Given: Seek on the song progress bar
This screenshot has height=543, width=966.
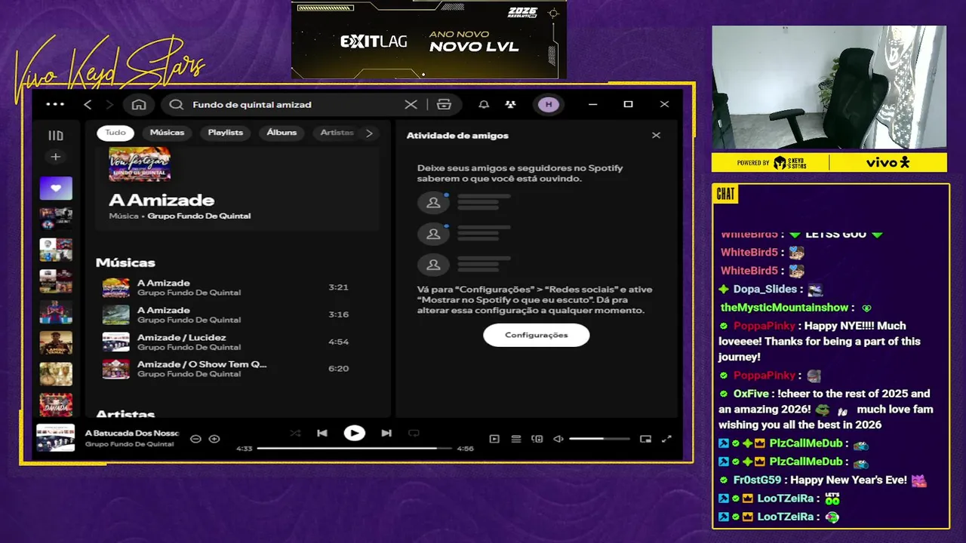Looking at the screenshot, I should tap(354, 449).
